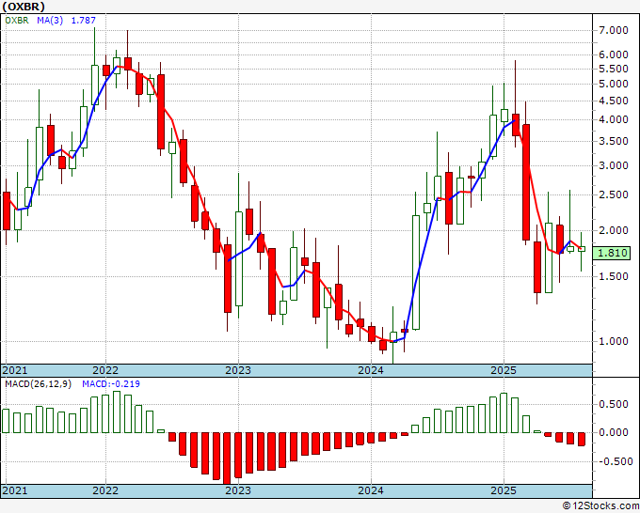Click 2021 on the price chart timeline
The width and height of the screenshot is (640, 513).
click(15, 370)
